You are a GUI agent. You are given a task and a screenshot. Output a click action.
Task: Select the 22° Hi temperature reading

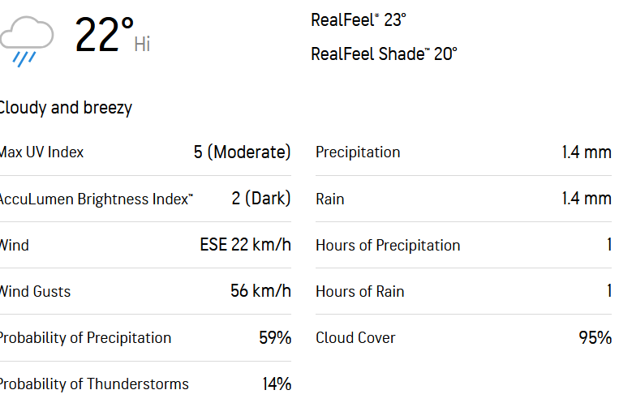(113, 35)
